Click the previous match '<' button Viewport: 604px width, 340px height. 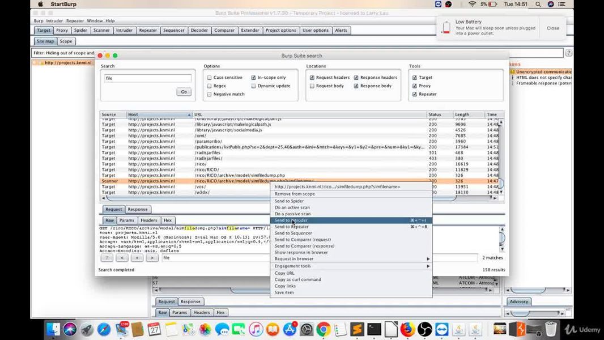click(x=122, y=258)
